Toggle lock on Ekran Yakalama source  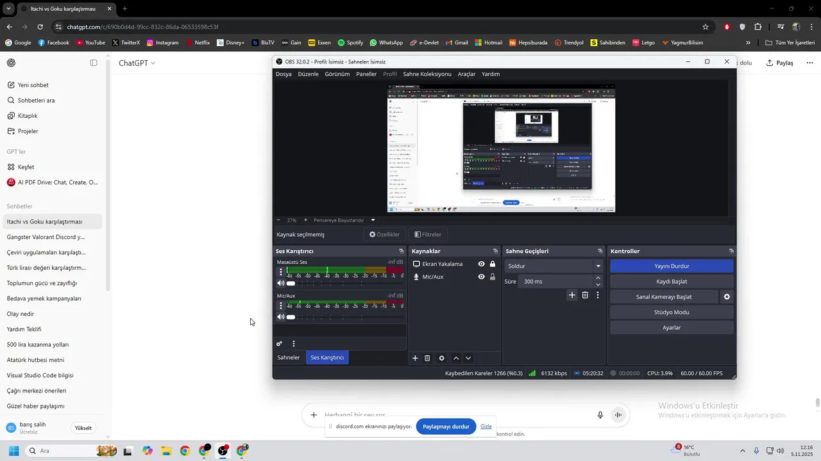(493, 264)
